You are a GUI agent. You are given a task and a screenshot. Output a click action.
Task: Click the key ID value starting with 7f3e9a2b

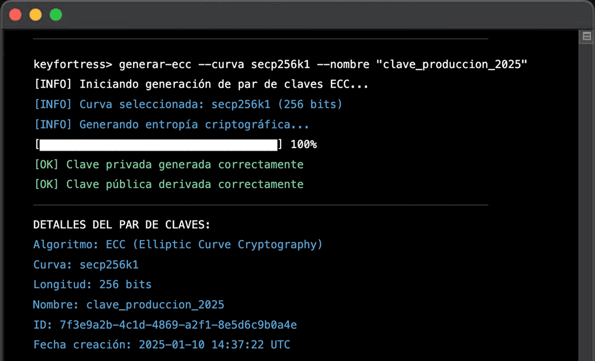tap(178, 325)
